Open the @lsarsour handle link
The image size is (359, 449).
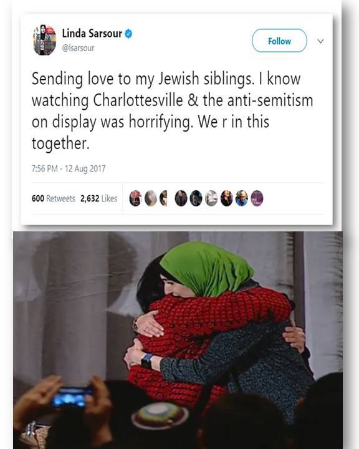pos(78,48)
